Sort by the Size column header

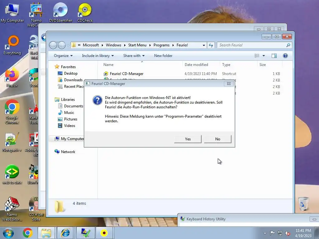click(x=270, y=65)
